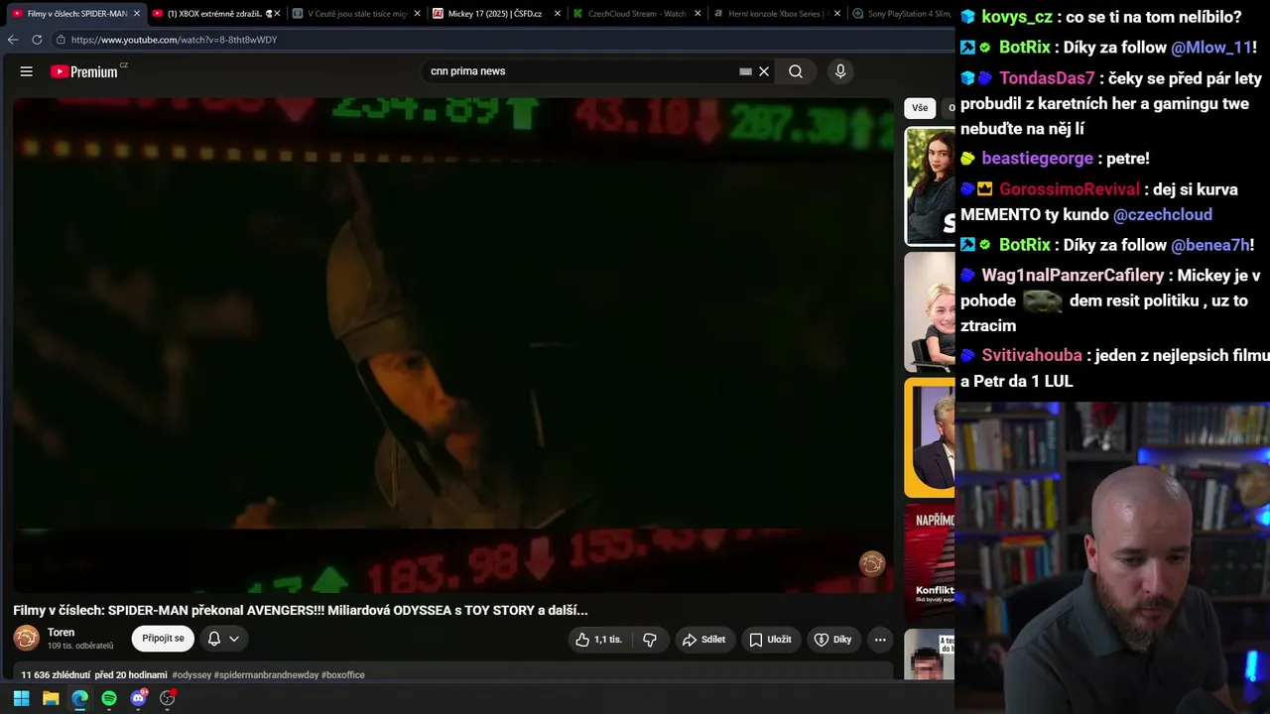
Task: Open the Konflikt suggested video thumbnail
Action: click(x=930, y=562)
